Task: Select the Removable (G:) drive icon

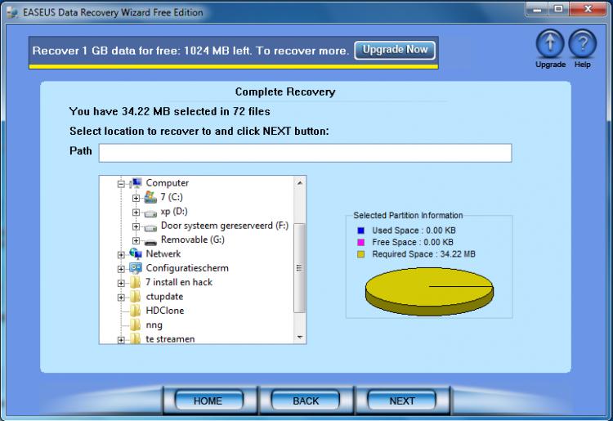Action: coord(150,240)
